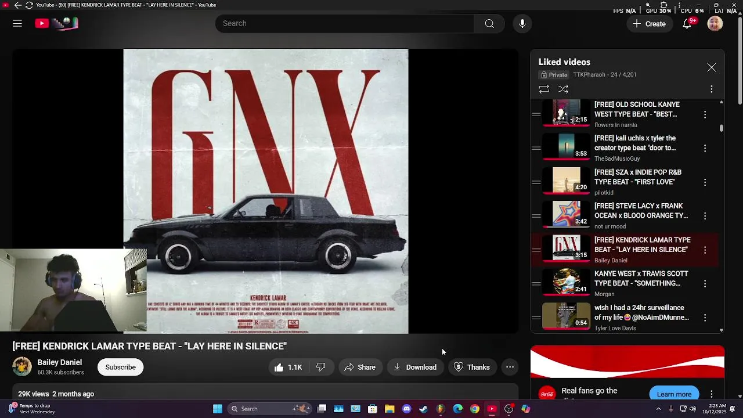Screen dimensions: 743x418
Task: Focus the YouTube search box
Action: pos(345,23)
